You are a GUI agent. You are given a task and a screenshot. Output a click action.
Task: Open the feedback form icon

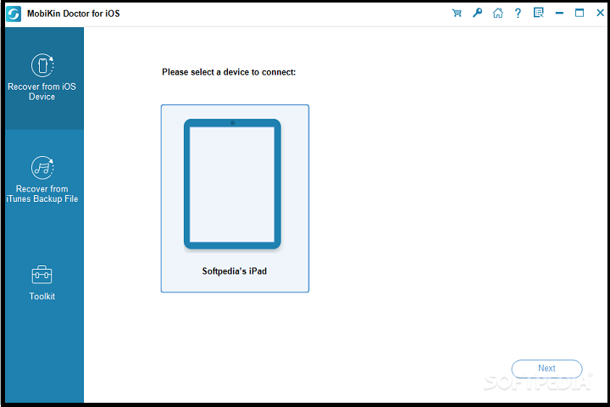coord(538,13)
